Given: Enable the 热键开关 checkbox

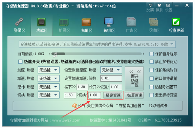Looking at the screenshot, I should pos(20,62).
